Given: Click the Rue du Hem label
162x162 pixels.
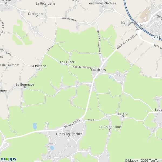Looking at the screenshot, I should [x=69, y=19].
